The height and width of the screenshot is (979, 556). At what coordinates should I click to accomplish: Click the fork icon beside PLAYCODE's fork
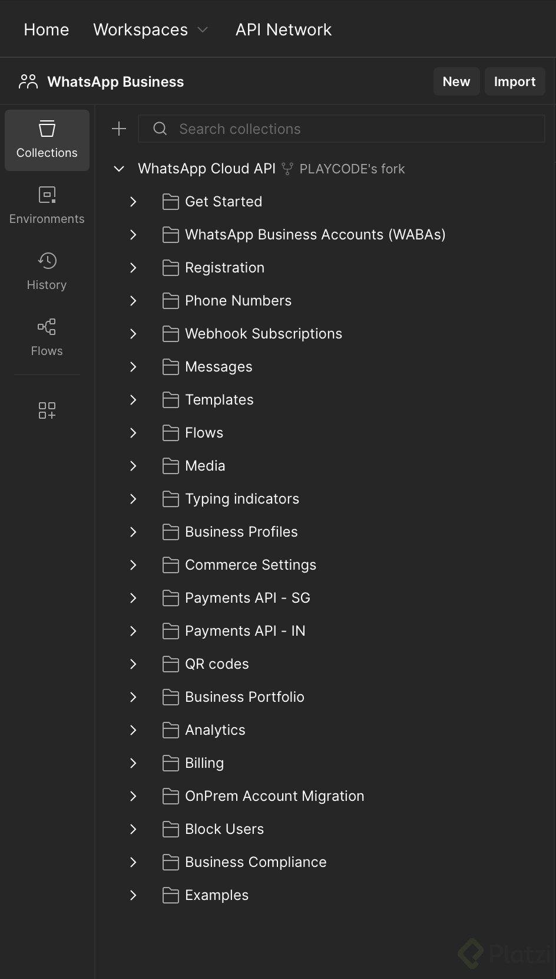pyautogui.click(x=287, y=169)
